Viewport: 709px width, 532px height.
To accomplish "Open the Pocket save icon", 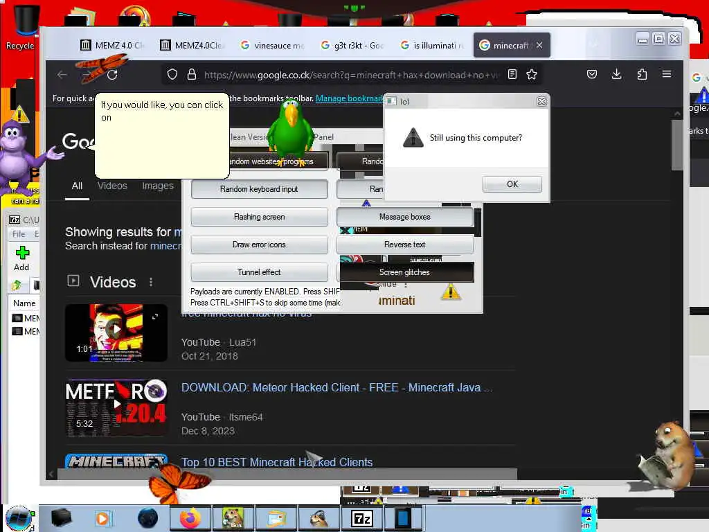I will point(592,74).
